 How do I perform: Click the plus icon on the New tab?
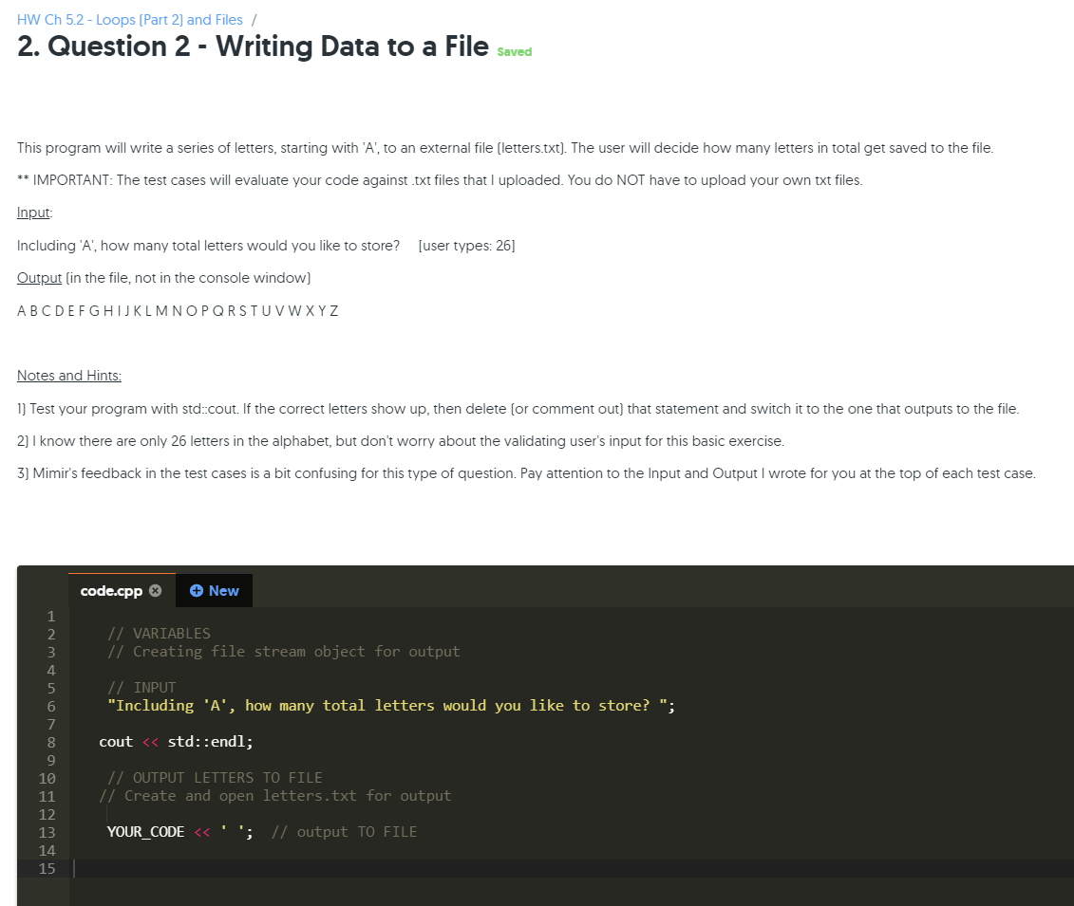[x=197, y=590]
